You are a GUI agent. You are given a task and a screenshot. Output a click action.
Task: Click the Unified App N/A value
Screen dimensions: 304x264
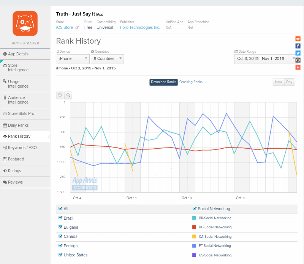(168, 28)
